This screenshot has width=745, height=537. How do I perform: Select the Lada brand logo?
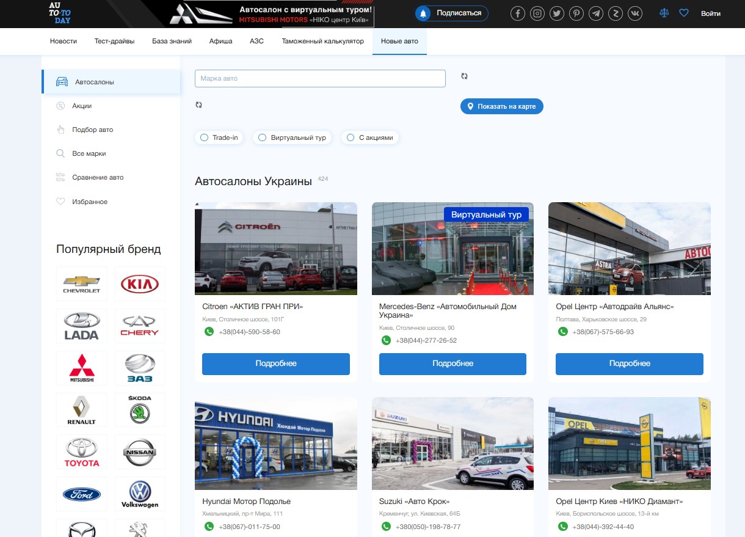point(82,326)
